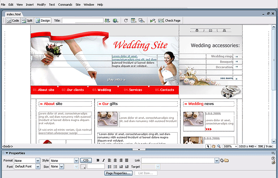The width and height of the screenshot is (278, 178).
Task: Open the Size dropdown
Action: pos(61,166)
